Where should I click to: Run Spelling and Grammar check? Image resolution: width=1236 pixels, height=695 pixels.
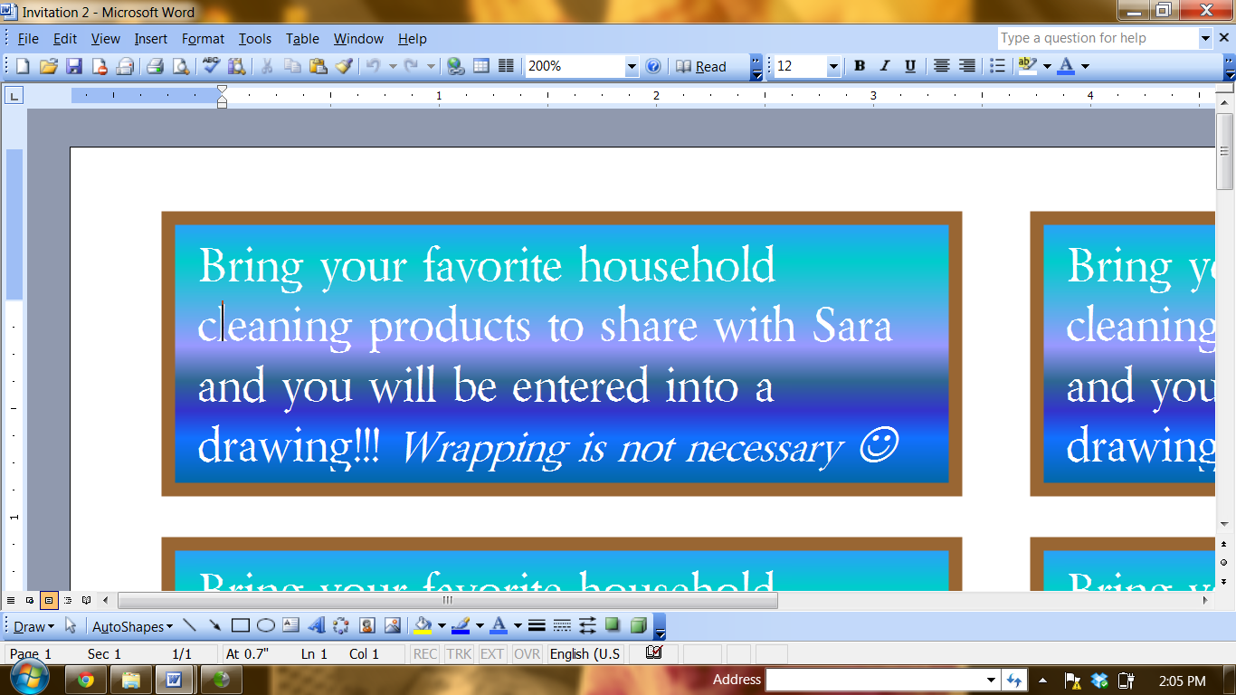tap(212, 66)
